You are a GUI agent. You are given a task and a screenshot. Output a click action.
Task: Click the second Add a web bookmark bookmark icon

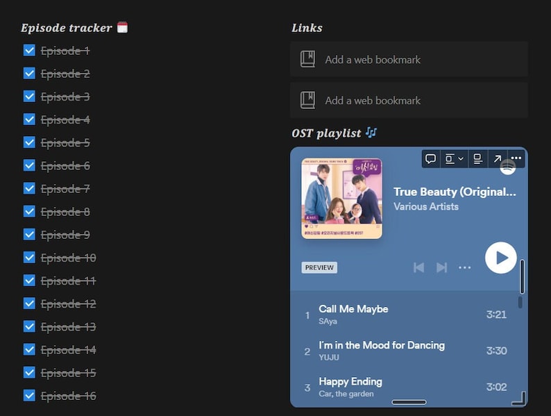[x=308, y=100]
